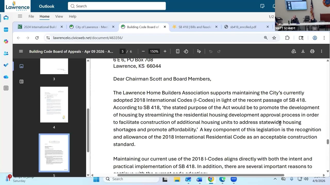The image size is (330, 185).
Task: Click Fit to page icon
Action: click(x=178, y=51)
